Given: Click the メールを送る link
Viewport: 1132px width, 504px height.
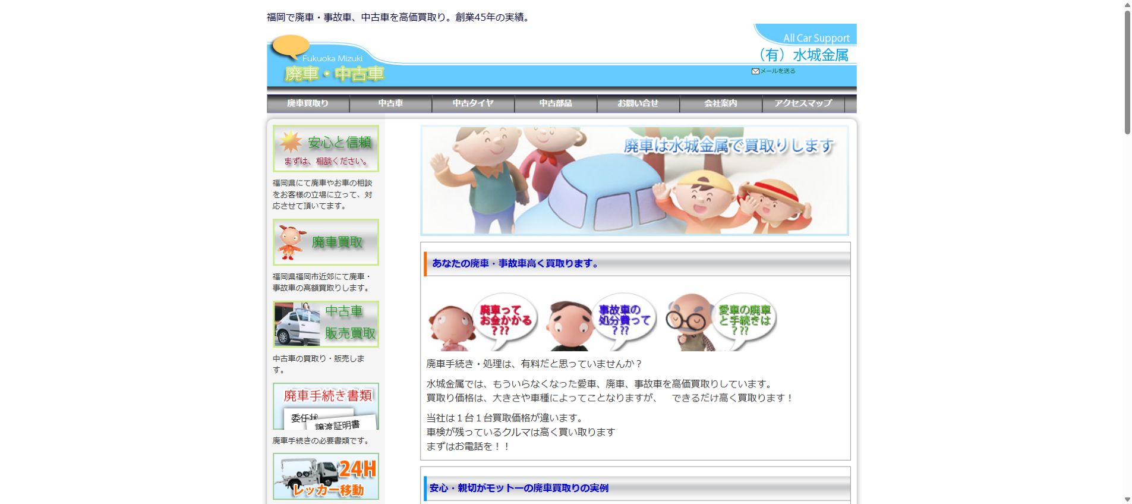Looking at the screenshot, I should (778, 71).
